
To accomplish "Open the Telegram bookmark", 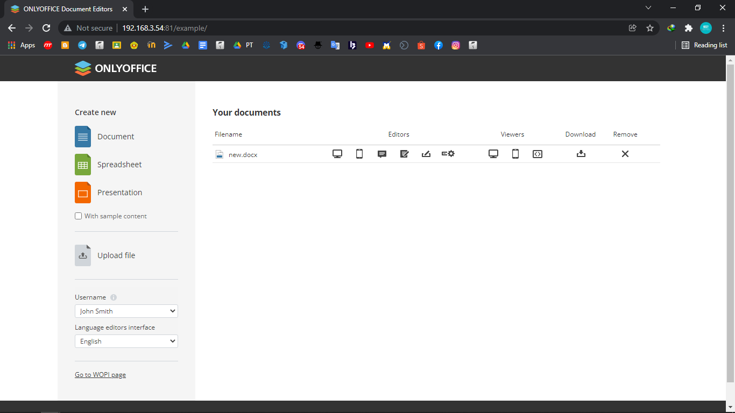I will pyautogui.click(x=82, y=45).
